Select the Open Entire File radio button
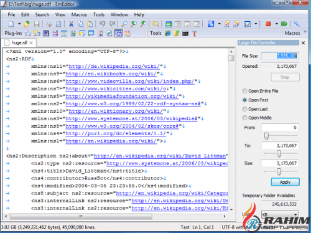Screen dimensions: 311x233 coord(244,91)
